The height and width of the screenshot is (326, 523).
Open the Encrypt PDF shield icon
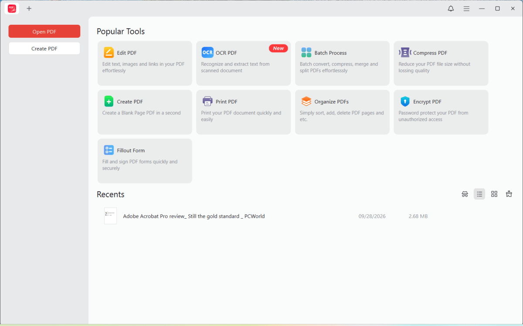point(405,101)
